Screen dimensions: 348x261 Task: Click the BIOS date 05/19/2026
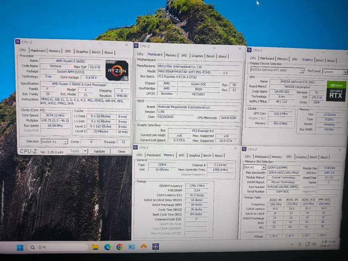(x=176, y=117)
